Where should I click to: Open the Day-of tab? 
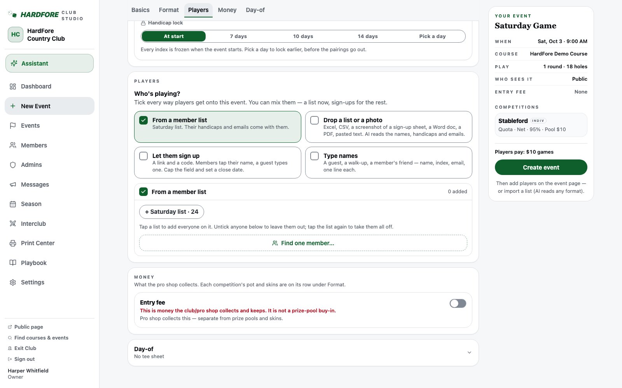[x=255, y=10]
